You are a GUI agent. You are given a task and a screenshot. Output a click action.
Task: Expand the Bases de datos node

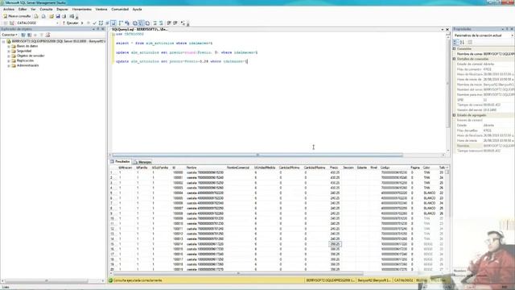(9, 47)
